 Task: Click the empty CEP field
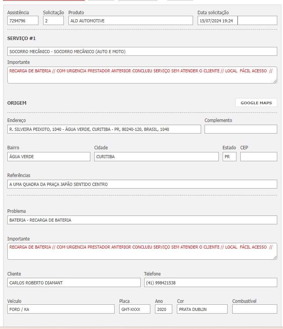pos(258,157)
